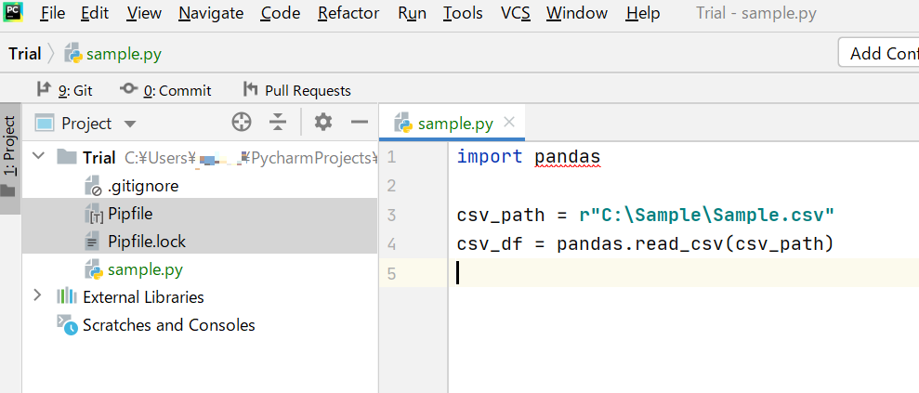Image resolution: width=919 pixels, height=393 pixels.
Task: Open the Edit menu
Action: 95,13
